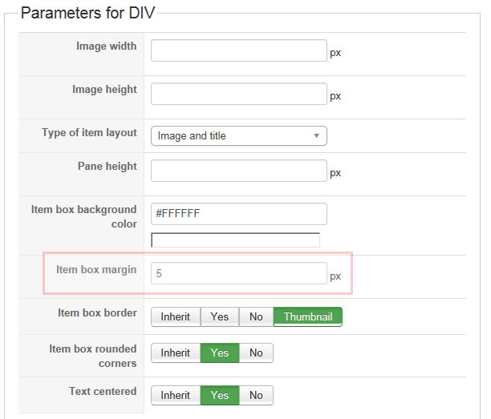Click the Item box margin field
The width and height of the screenshot is (491, 419).
238,273
